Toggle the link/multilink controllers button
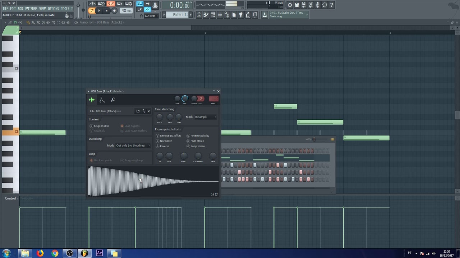 tap(148, 9)
